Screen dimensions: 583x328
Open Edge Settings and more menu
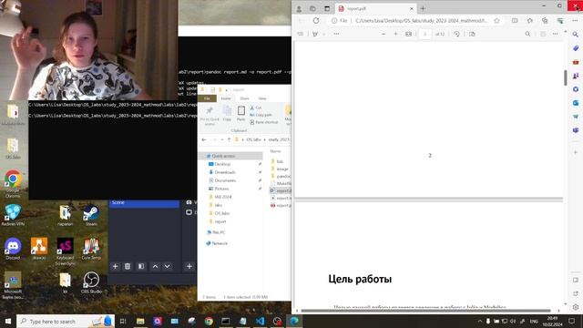(x=575, y=21)
